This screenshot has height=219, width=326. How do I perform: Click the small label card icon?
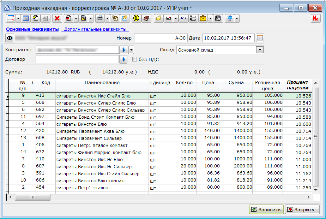tap(168, 18)
